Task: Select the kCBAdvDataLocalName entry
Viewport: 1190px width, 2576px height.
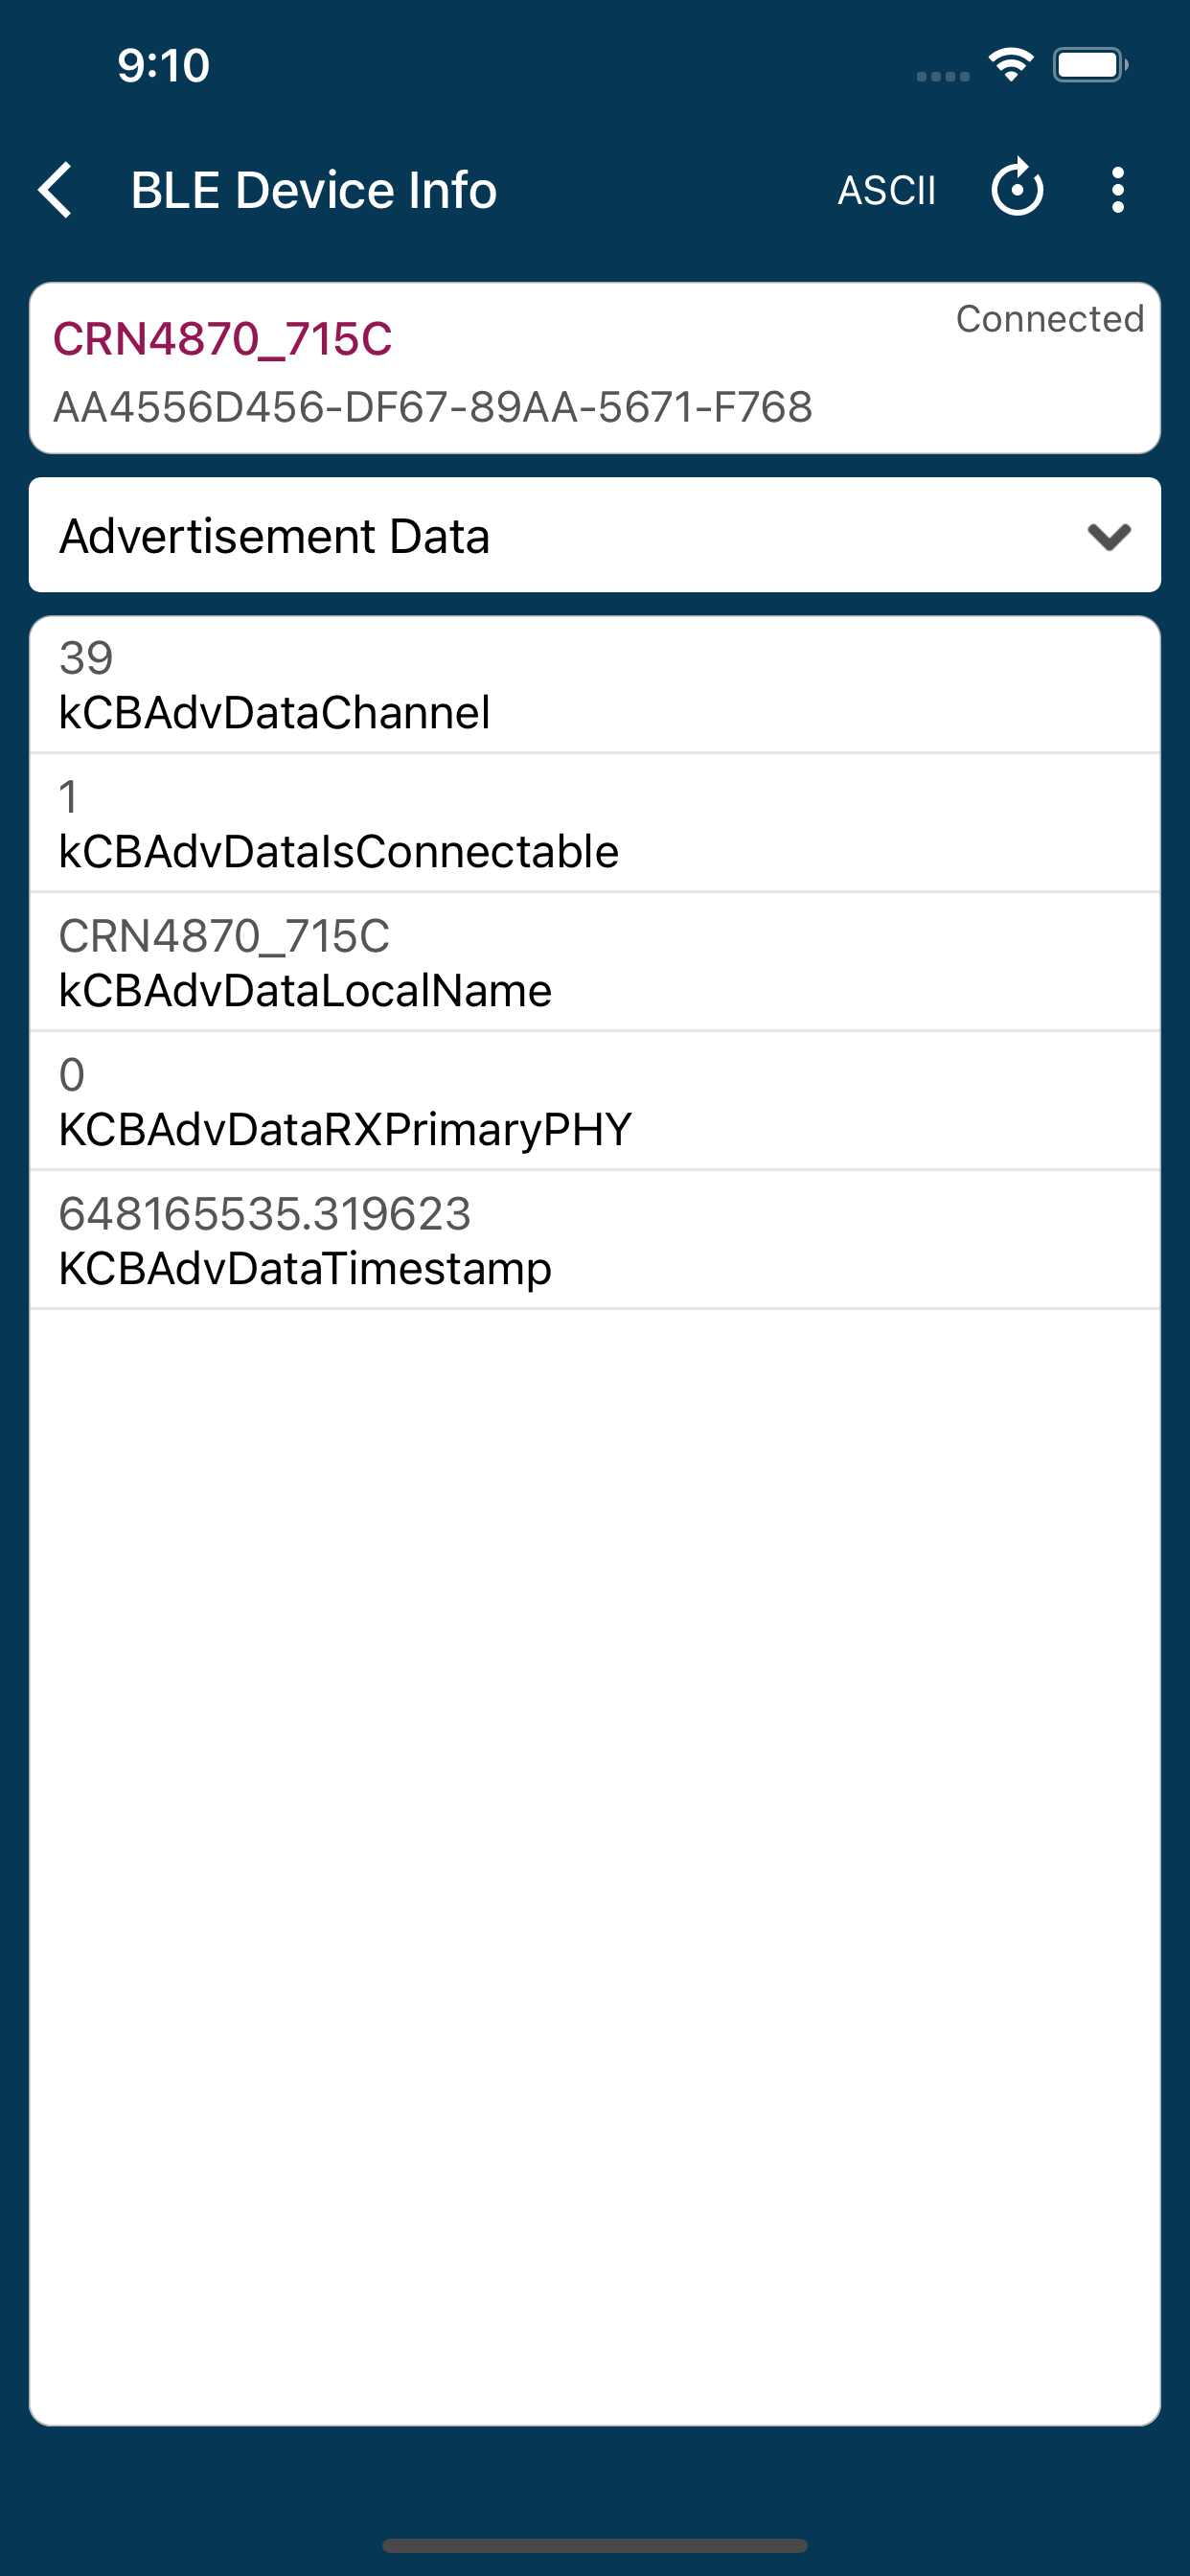Action: [594, 963]
